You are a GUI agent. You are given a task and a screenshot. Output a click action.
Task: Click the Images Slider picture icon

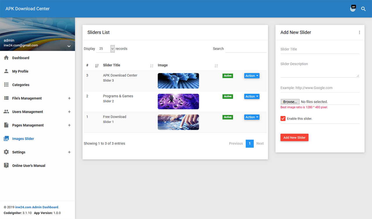(6, 139)
